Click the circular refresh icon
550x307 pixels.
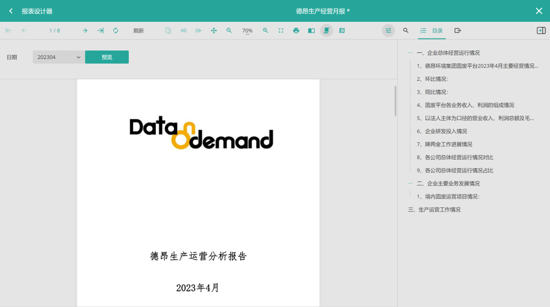point(116,31)
